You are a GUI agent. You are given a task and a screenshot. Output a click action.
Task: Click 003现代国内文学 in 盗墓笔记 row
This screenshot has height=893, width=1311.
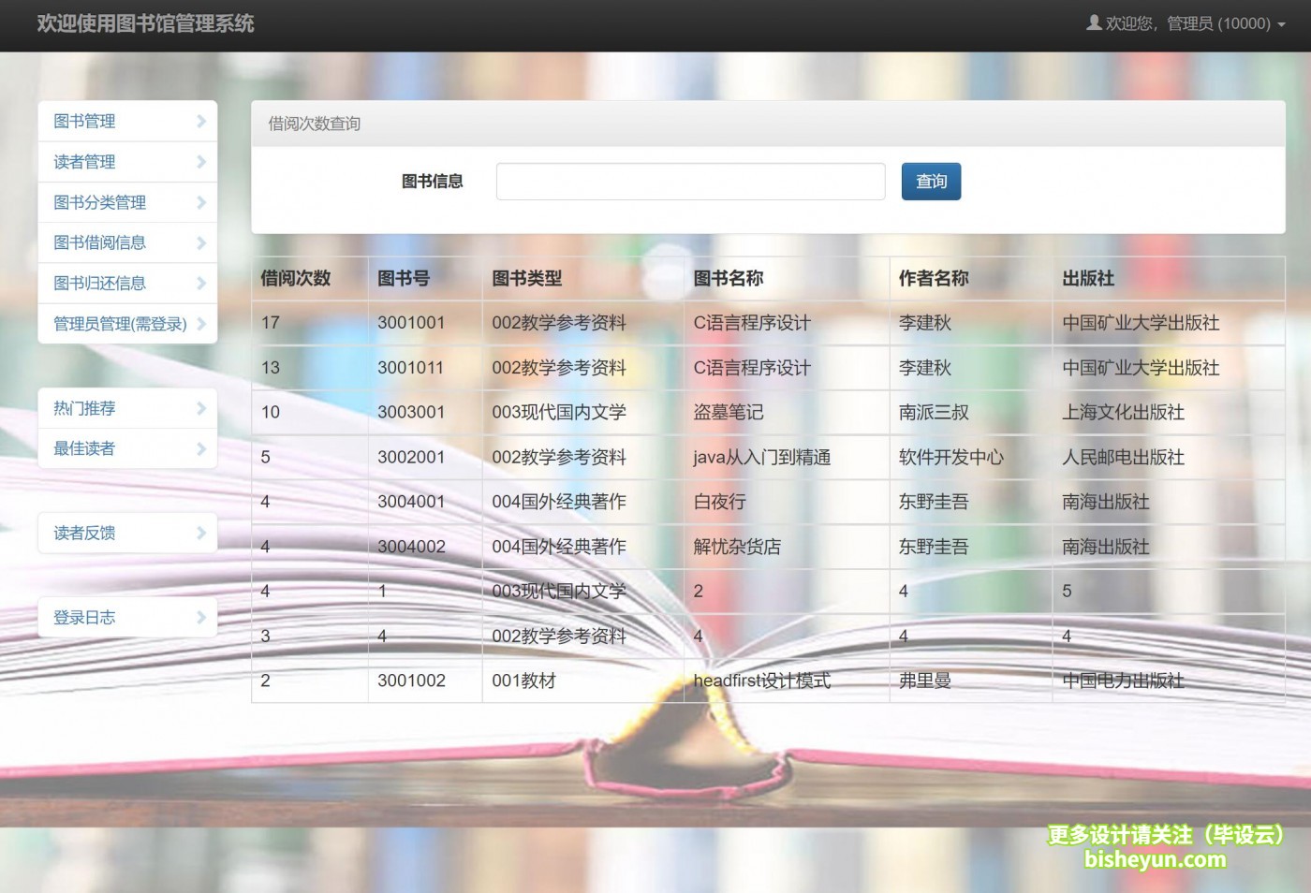pos(559,412)
